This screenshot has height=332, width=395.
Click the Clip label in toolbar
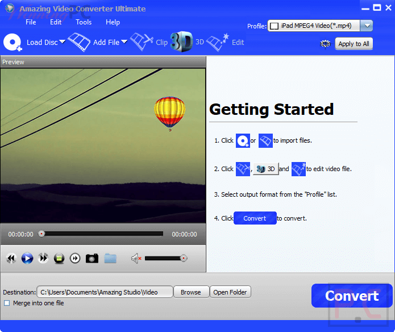click(162, 42)
